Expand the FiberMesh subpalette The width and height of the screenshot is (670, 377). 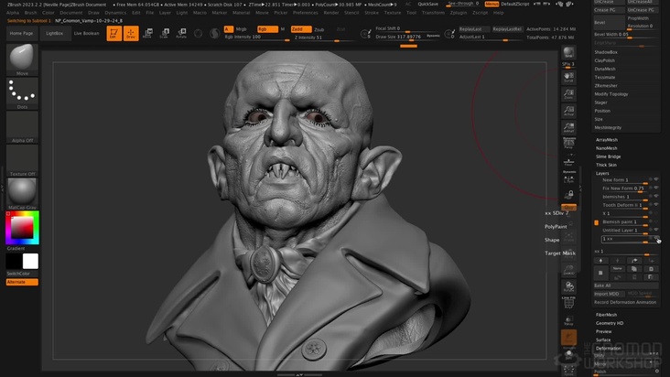point(606,315)
